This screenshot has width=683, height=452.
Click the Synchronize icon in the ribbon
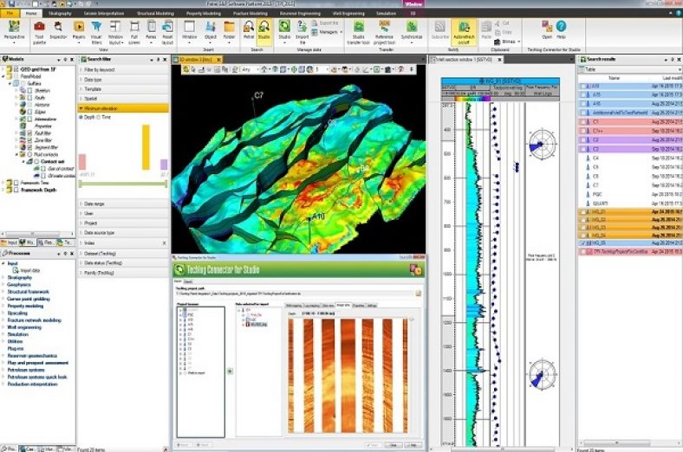411,30
